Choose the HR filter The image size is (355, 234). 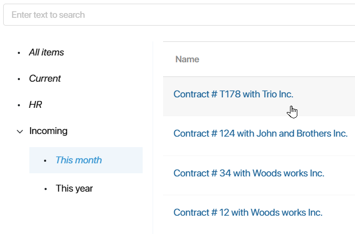point(35,105)
